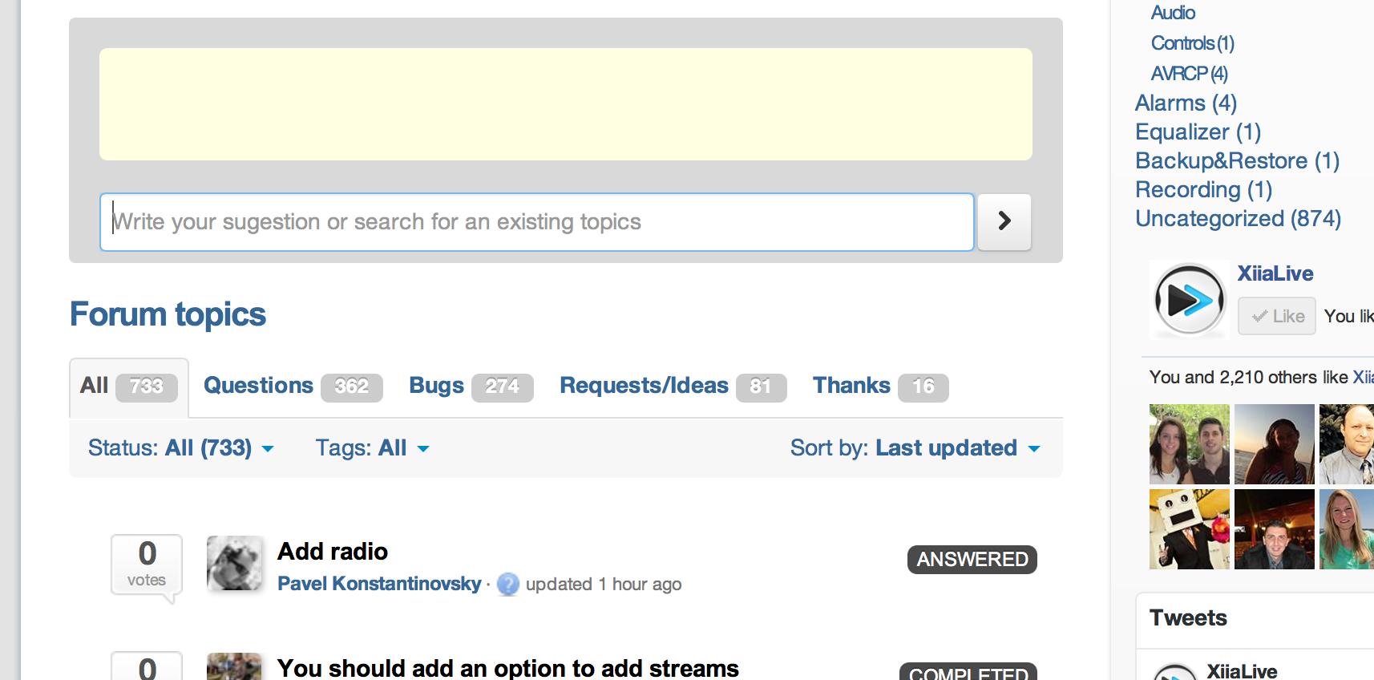Open the Tags: All dropdown
This screenshot has width=1374, height=680.
tap(372, 448)
